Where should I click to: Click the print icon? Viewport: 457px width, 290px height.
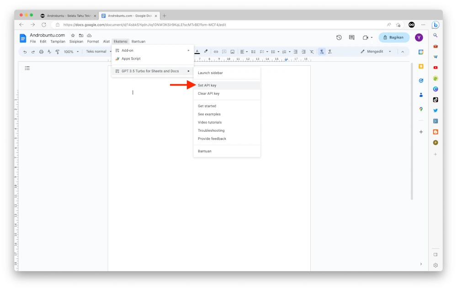[x=41, y=51]
